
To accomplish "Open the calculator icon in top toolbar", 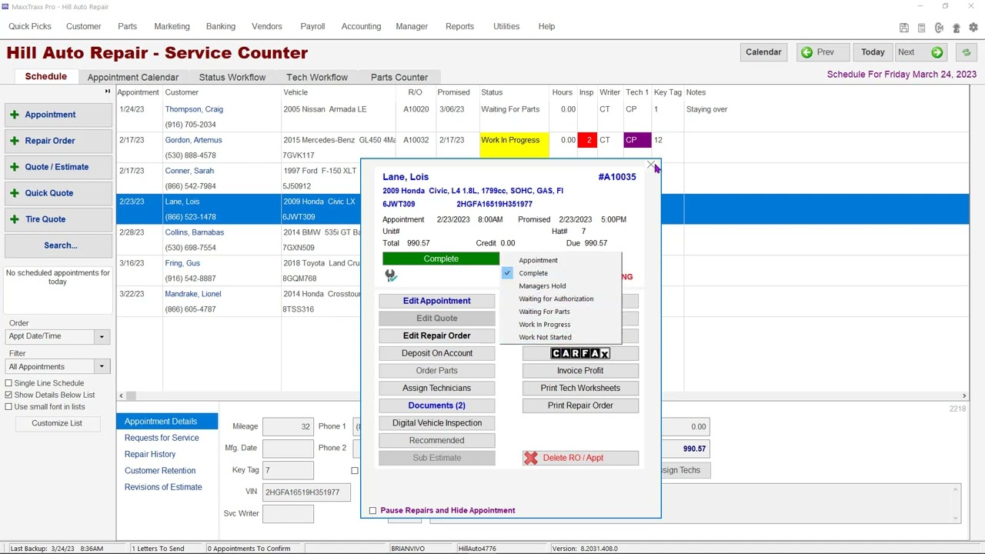I will [921, 28].
